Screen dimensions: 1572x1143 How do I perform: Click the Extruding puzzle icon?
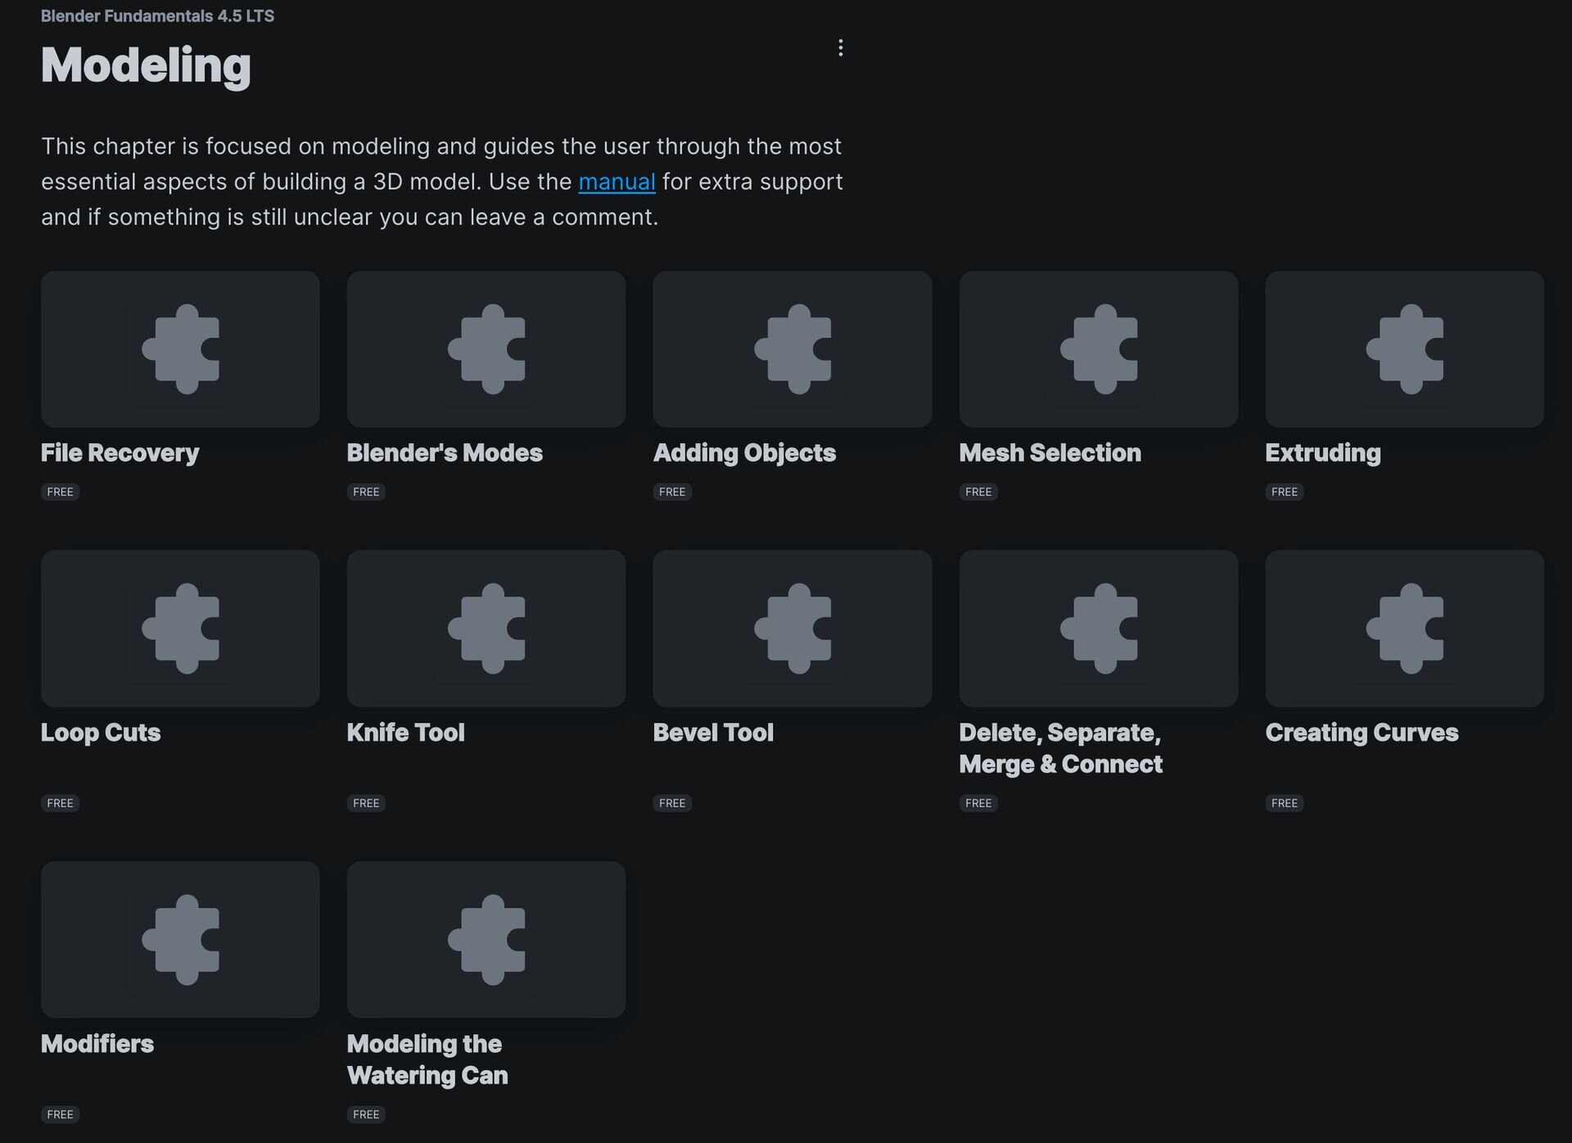click(x=1405, y=349)
